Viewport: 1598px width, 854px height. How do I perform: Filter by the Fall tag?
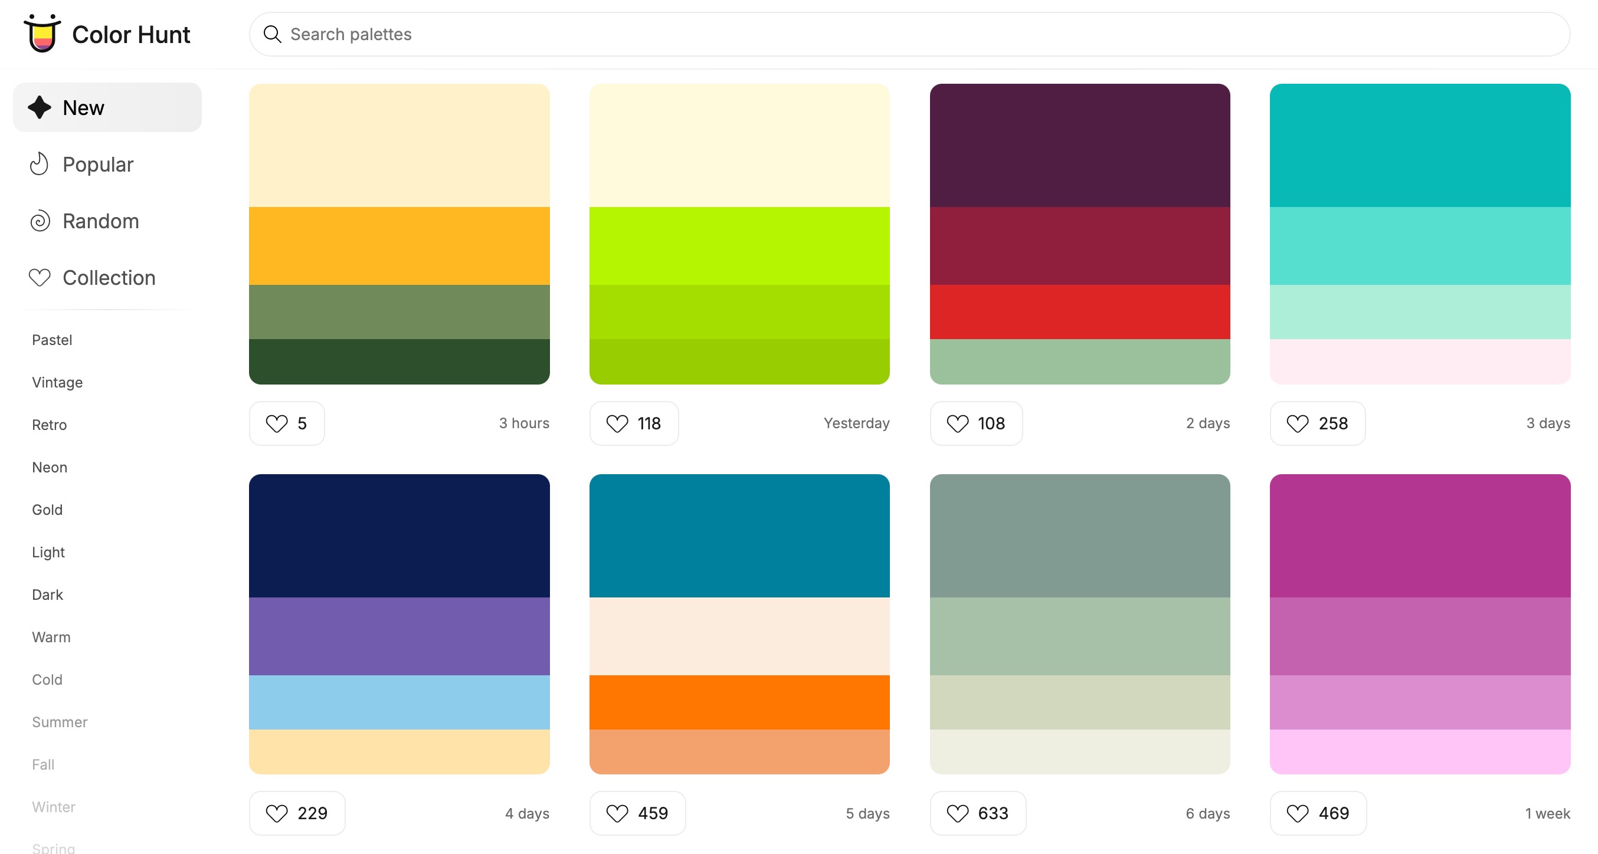coord(44,765)
